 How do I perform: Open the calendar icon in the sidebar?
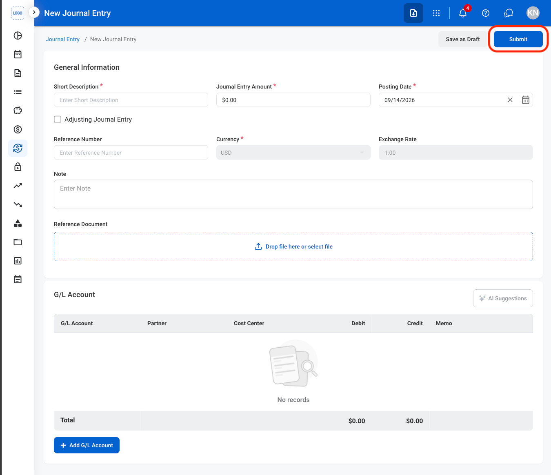18,54
